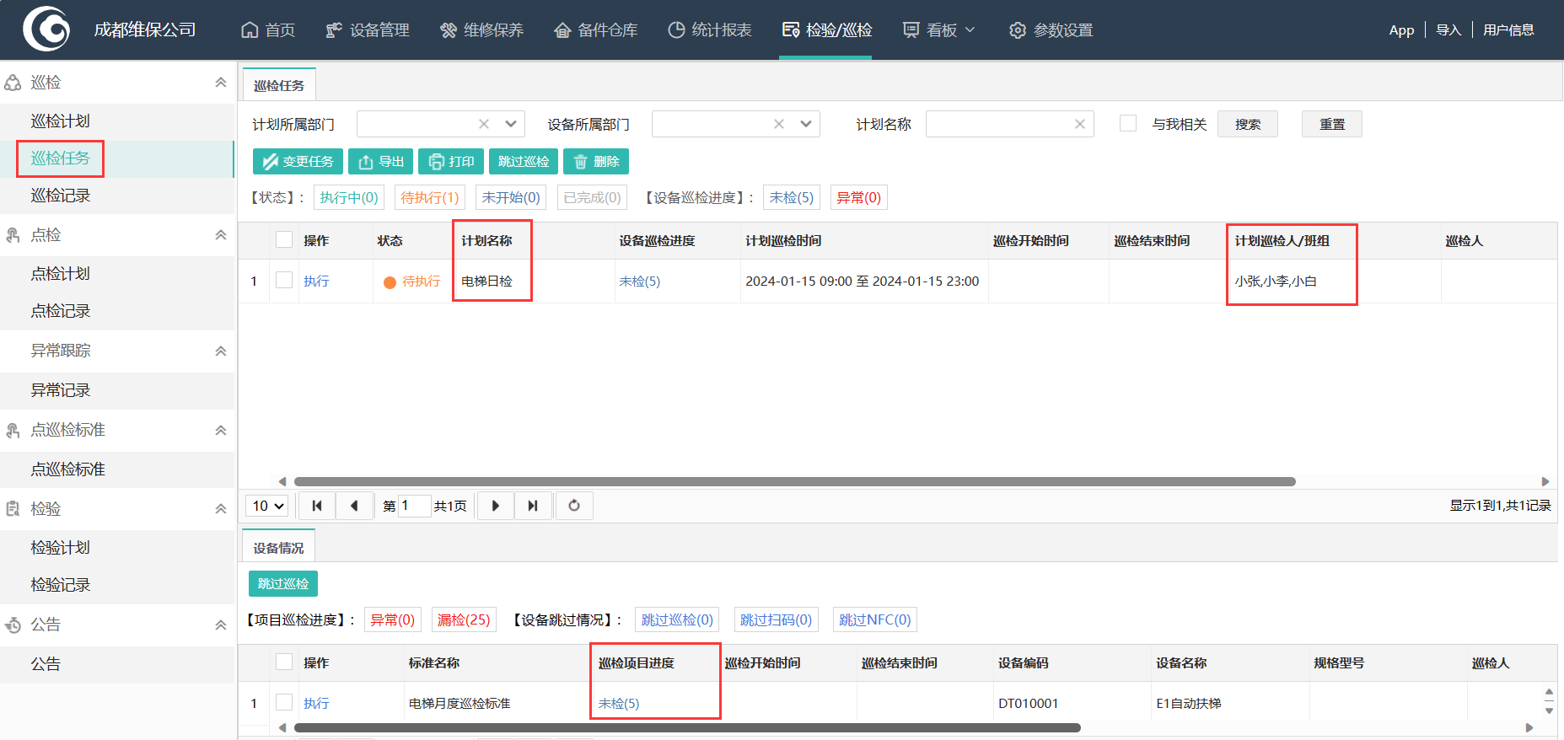
Task: Click the 统计报表 pie chart icon
Action: click(x=676, y=30)
